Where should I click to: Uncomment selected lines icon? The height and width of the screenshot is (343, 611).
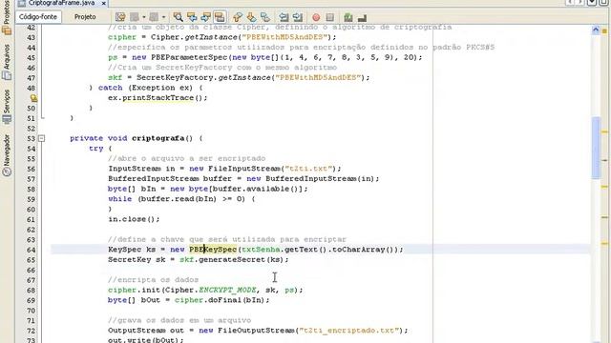(x=362, y=17)
